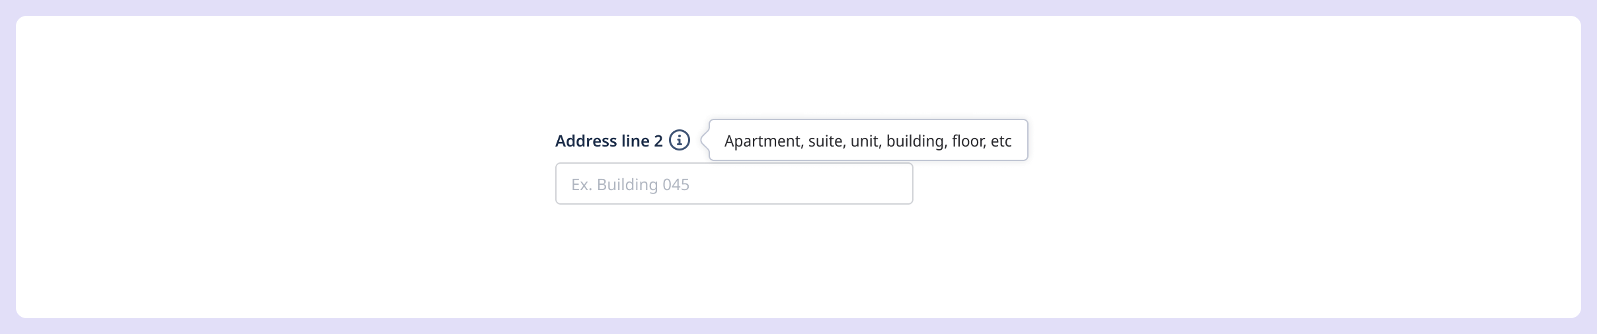1597x334 pixels.
Task: Click the tooltip's left-pointing arrow tip
Action: (704, 140)
